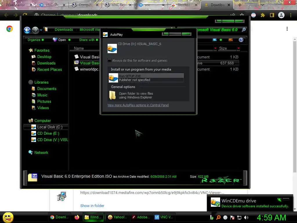Image resolution: width=297 pixels, height=223 pixels.
Task: Click Open in the Explorer toolbar
Action: [x=59, y=40]
